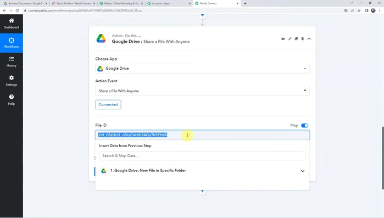Add step with plus button below action
Image resolution: width=384 pixels, height=218 pixels.
[202, 191]
